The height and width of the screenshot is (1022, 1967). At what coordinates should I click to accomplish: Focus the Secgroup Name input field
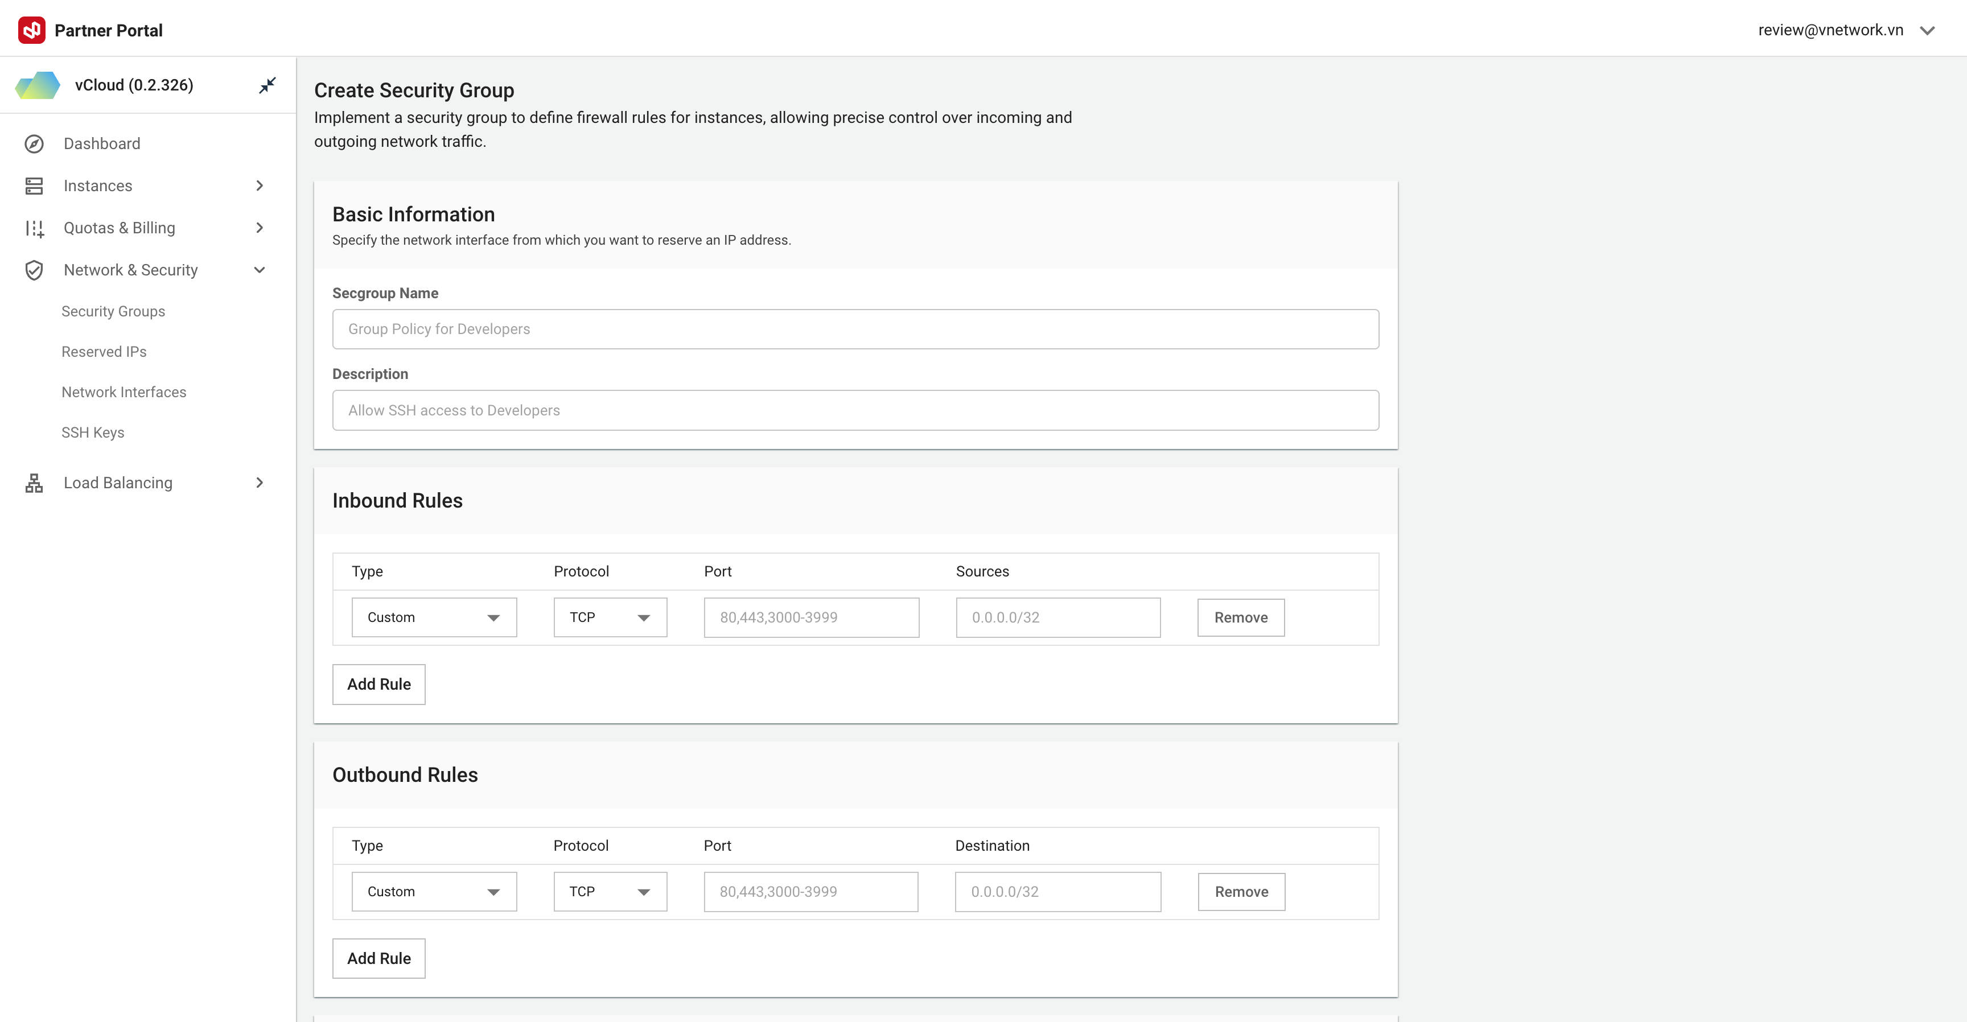pyautogui.click(x=855, y=329)
